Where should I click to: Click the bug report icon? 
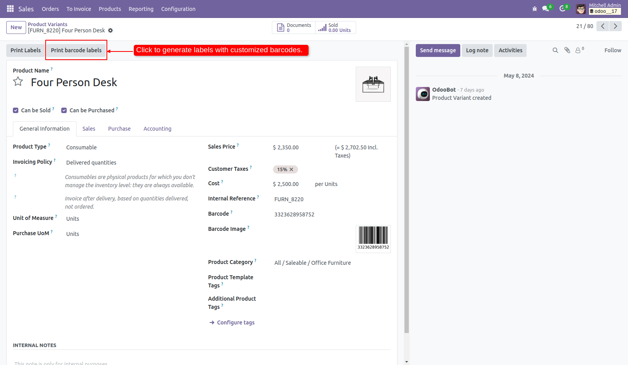point(534,8)
